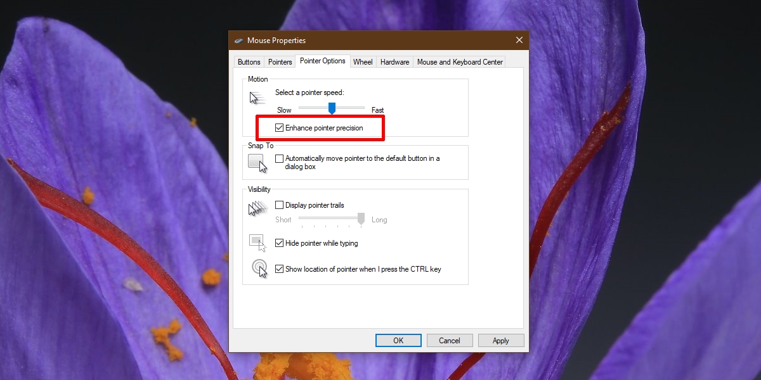Click the "Slow" label
The height and width of the screenshot is (380, 761).
(x=284, y=110)
